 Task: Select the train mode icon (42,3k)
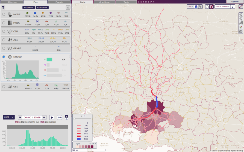pos(37,21)
